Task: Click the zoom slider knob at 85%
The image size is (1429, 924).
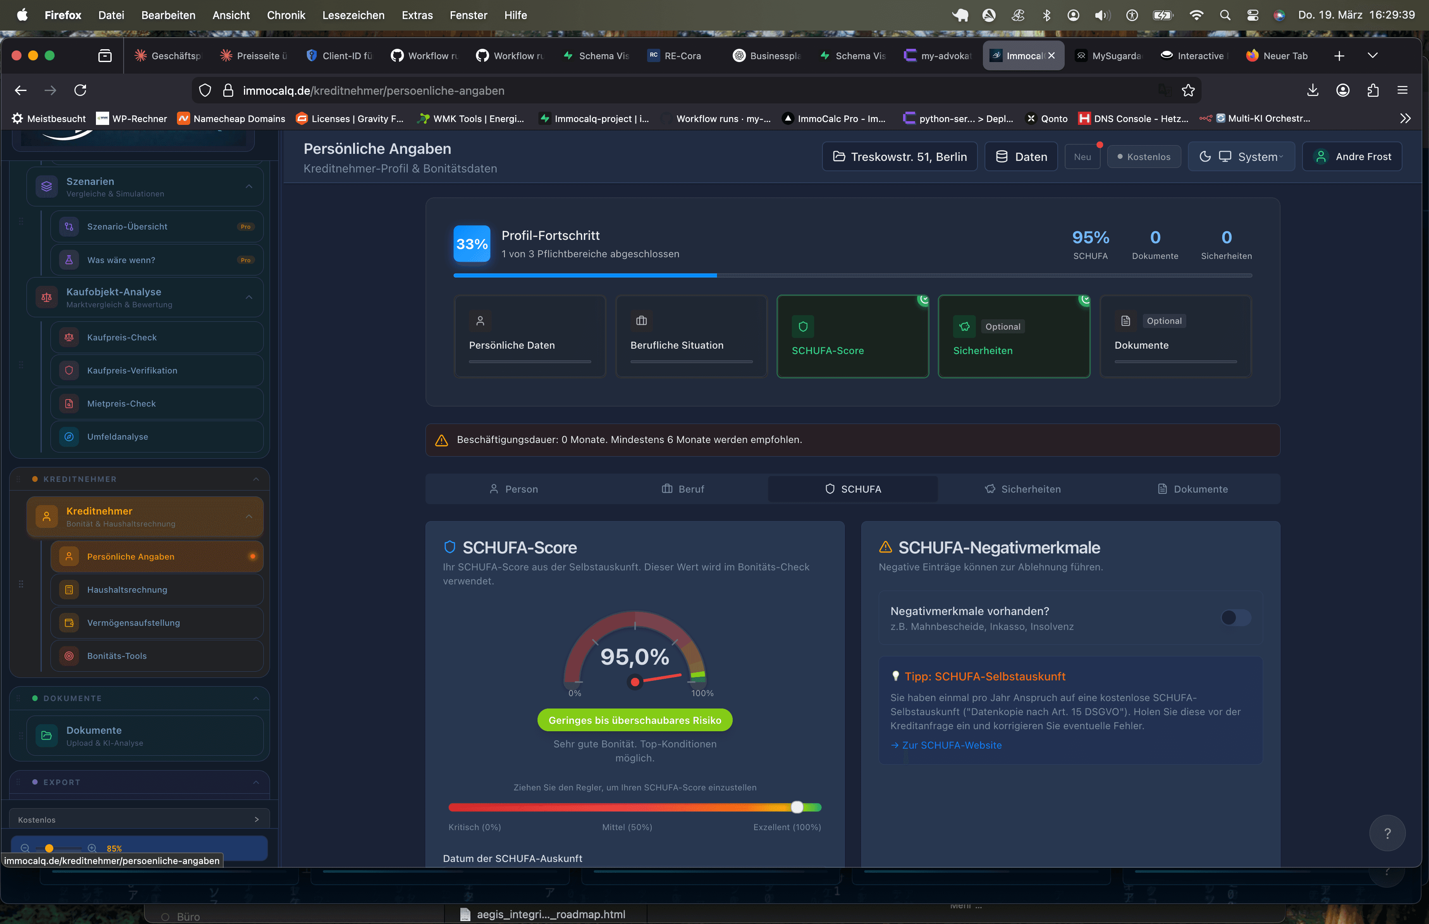Action: pyautogui.click(x=49, y=848)
